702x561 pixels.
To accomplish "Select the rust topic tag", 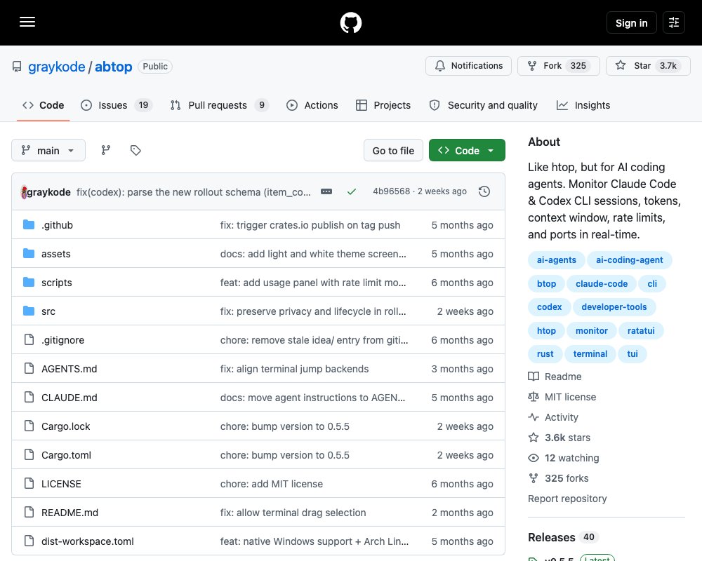I will (x=545, y=354).
